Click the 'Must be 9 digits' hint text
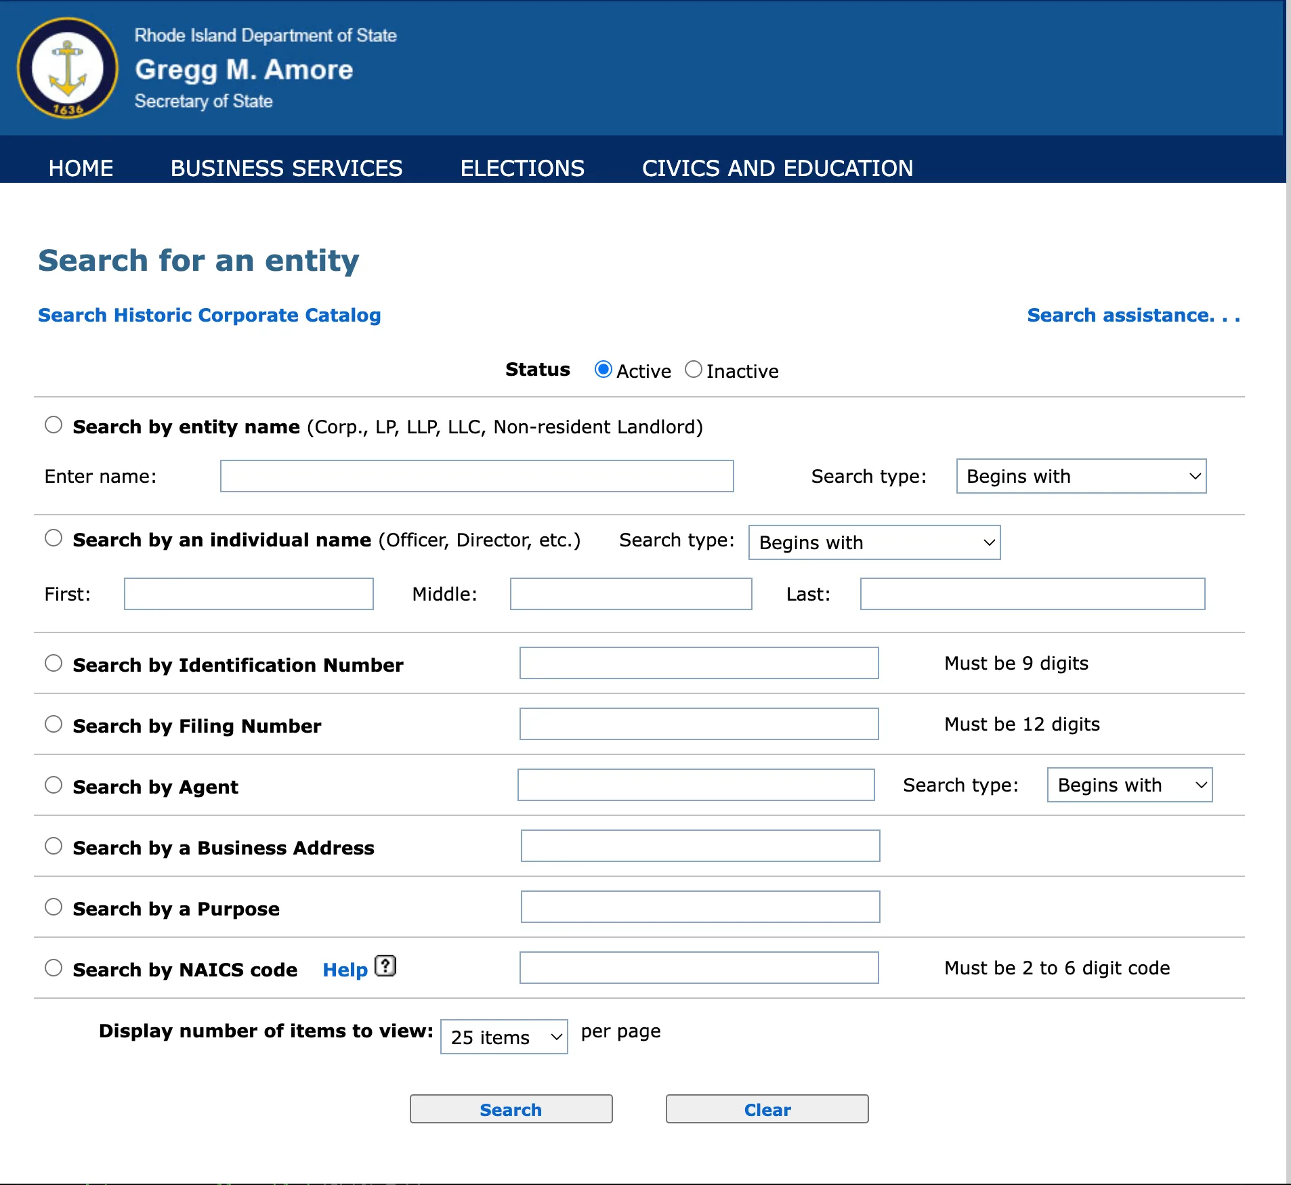Screen dimensions: 1291x1185 pyautogui.click(x=1016, y=663)
